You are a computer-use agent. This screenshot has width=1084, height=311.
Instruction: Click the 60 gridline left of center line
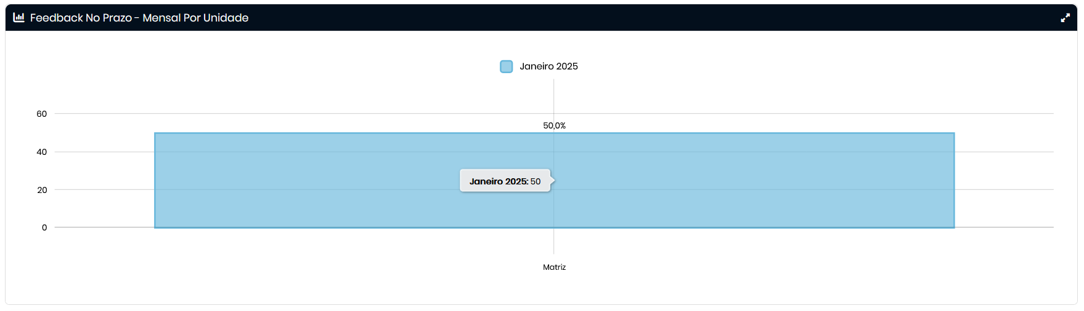tap(308, 114)
